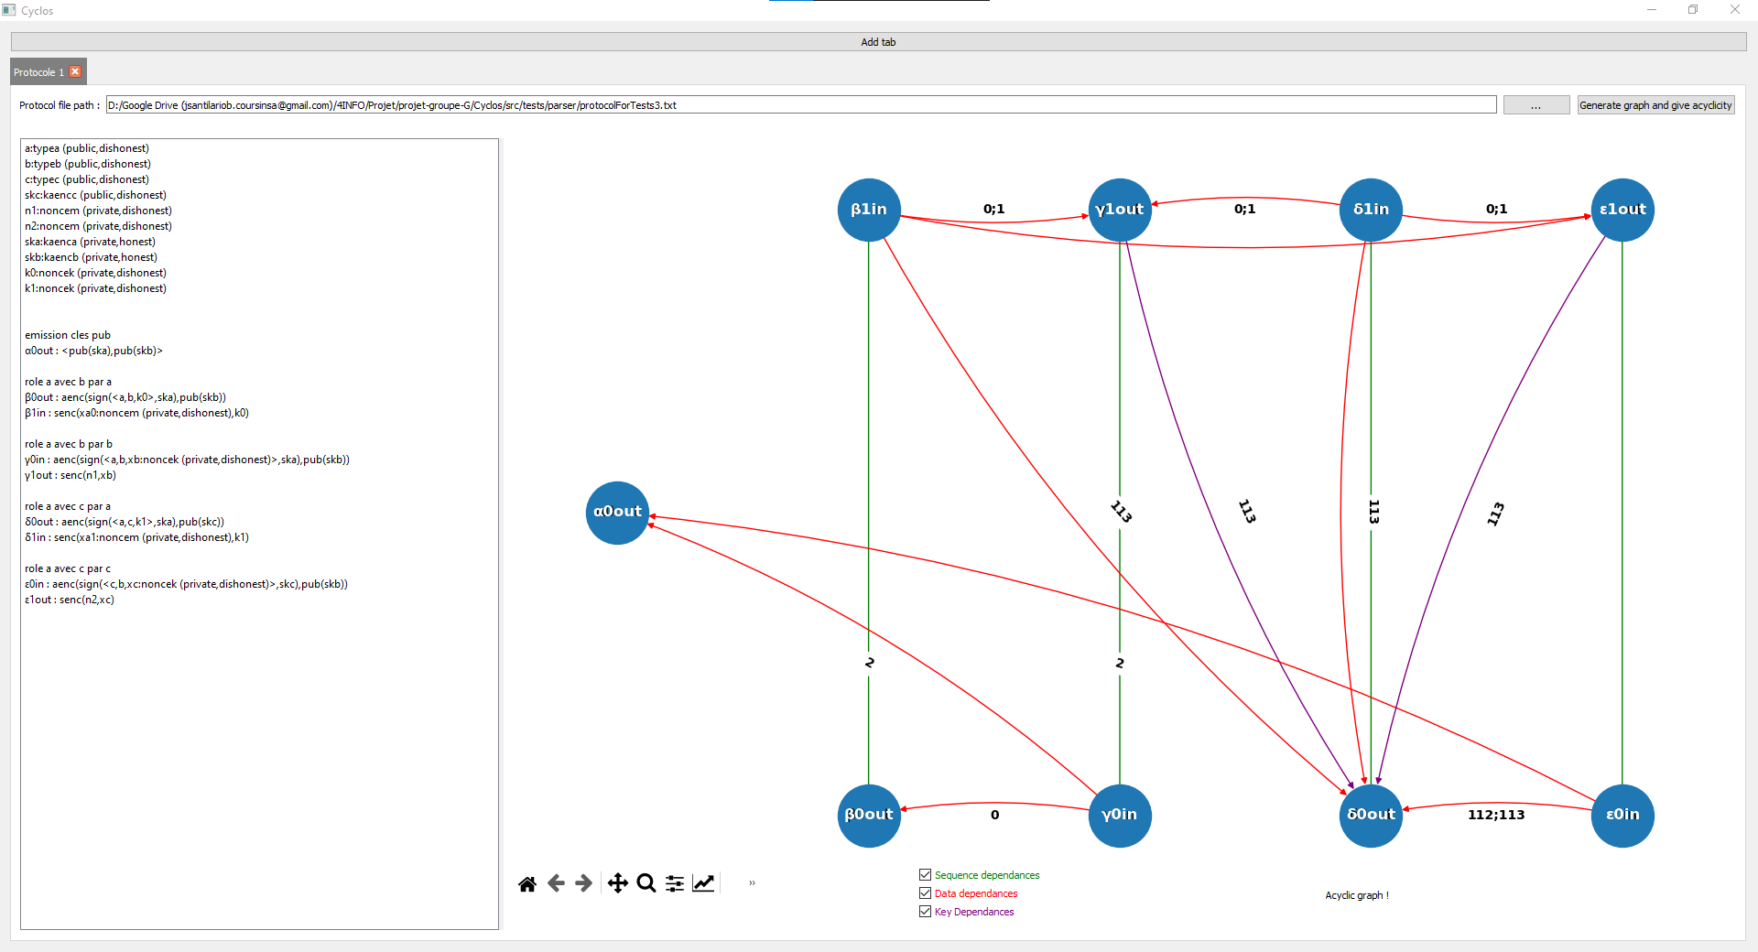The height and width of the screenshot is (952, 1758).
Task: Click 'γ1out : senc(n1,xb)' line in editor
Action: (x=71, y=475)
